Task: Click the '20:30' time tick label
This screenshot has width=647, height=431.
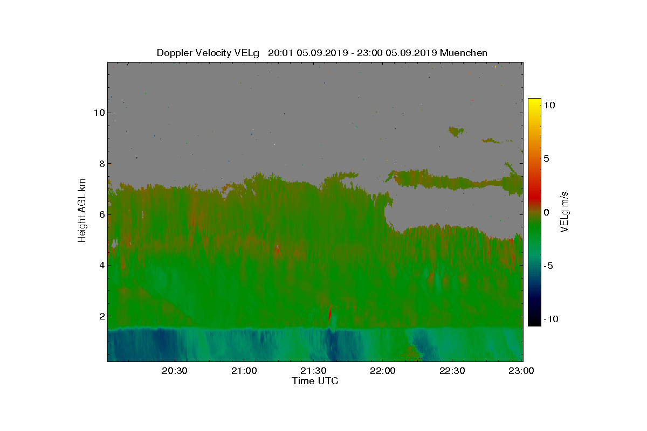Action: tap(174, 371)
